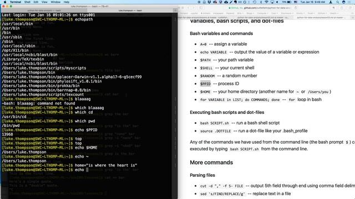Image resolution: width=355 pixels, height=199 pixels.
Task: Reload the page in the browser
Action: (x=296, y=8)
